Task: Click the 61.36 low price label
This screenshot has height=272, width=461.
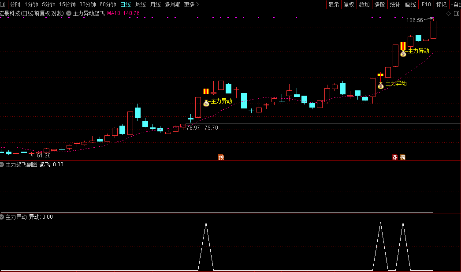Action: (44, 155)
